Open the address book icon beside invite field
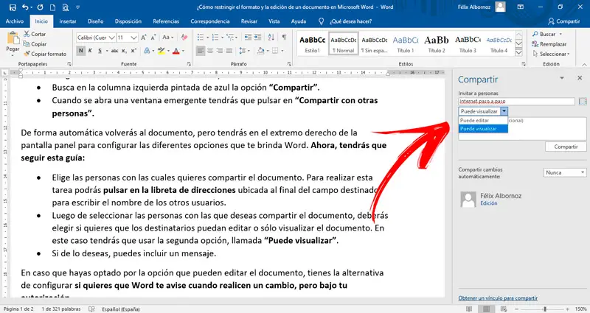590x313 pixels. click(x=583, y=101)
